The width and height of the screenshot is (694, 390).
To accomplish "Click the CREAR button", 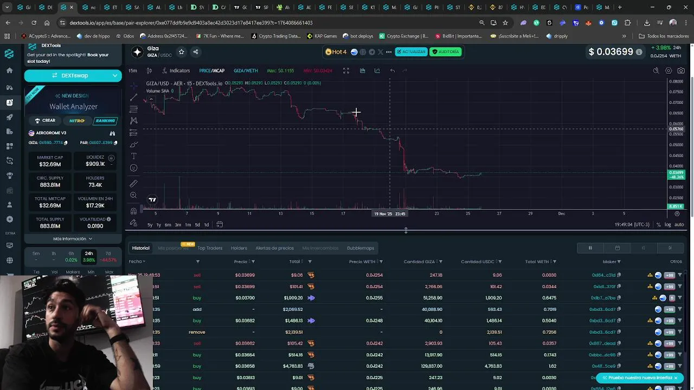I will tap(44, 121).
